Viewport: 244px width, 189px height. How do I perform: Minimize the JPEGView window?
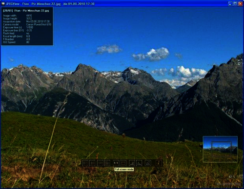coord(230,4)
